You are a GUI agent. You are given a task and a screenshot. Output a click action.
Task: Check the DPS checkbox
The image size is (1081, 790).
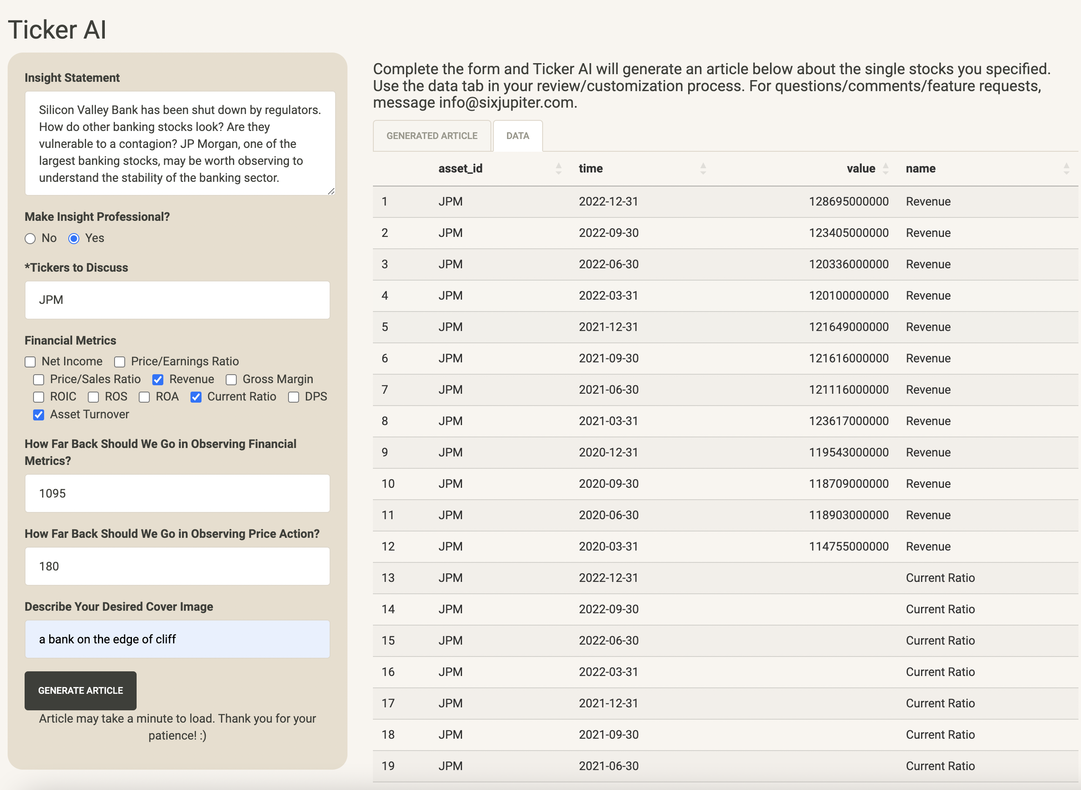click(294, 397)
